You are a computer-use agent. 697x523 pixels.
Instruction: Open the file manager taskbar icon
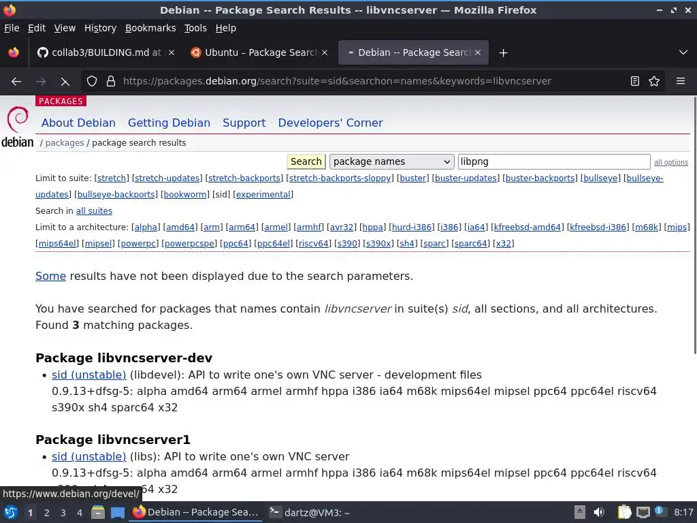98,512
